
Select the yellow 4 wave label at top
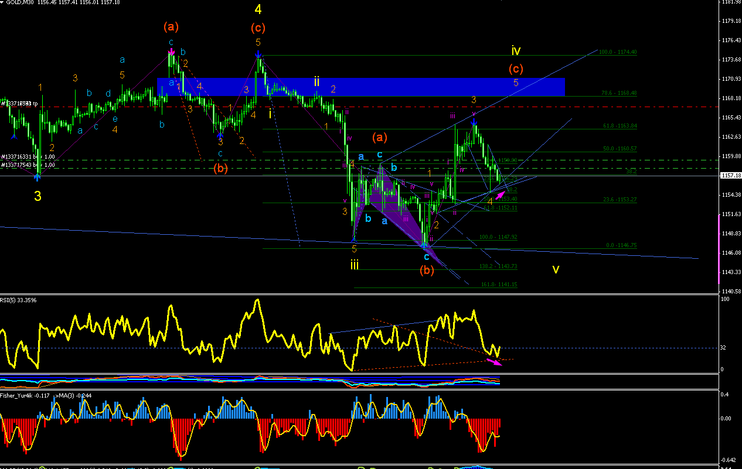point(258,9)
